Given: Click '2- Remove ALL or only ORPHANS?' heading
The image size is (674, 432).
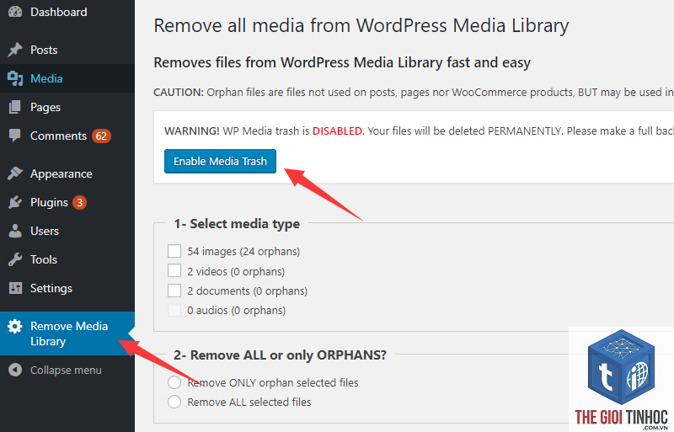Looking at the screenshot, I should 280,355.
